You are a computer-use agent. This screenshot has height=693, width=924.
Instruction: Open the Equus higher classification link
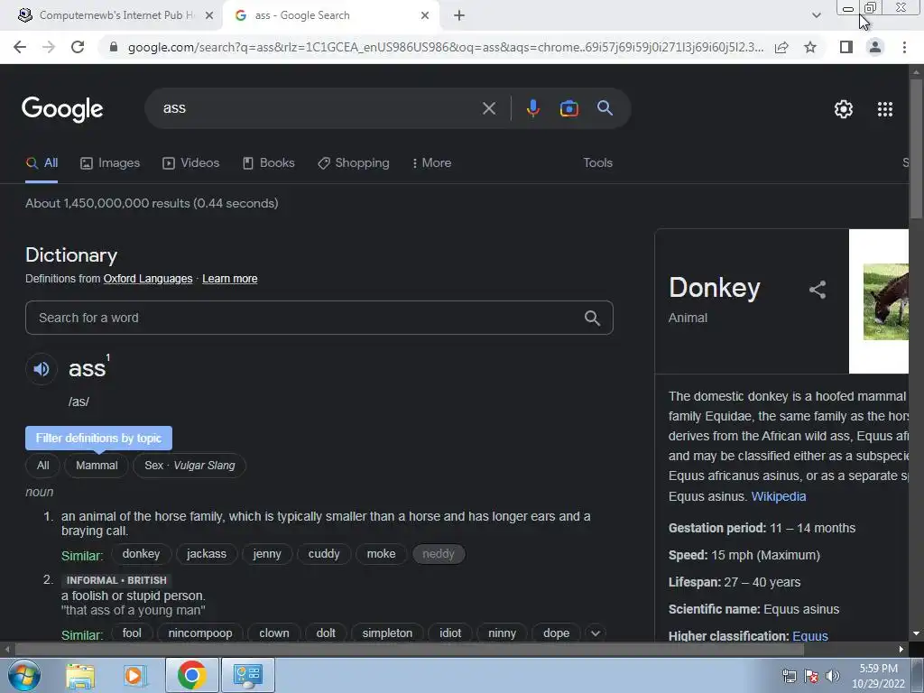[x=810, y=636]
